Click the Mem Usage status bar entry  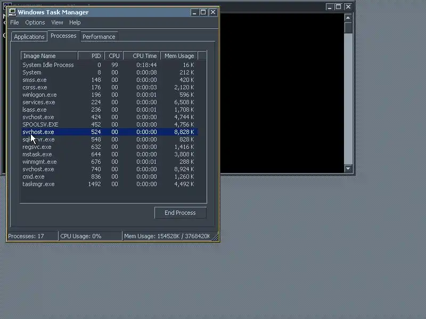[167, 236]
